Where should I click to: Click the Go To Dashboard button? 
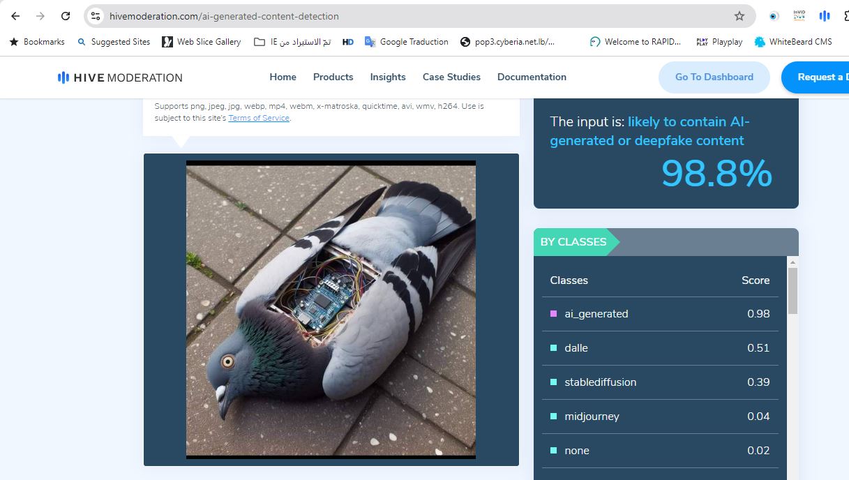(714, 77)
